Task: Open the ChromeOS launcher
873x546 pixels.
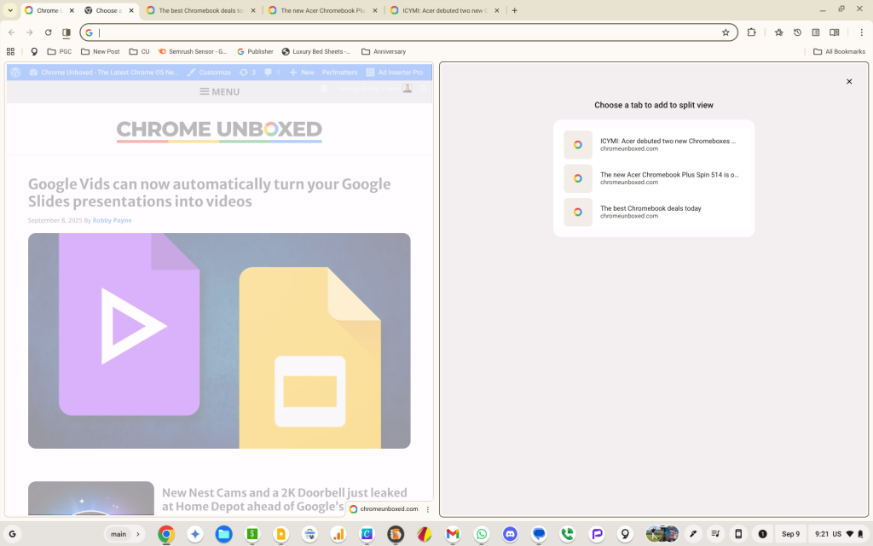Action: (11, 534)
